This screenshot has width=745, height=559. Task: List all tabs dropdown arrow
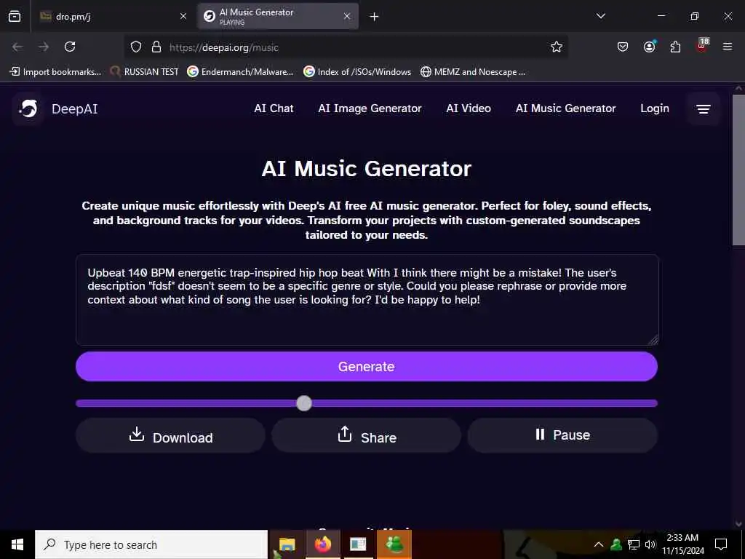[x=601, y=16]
